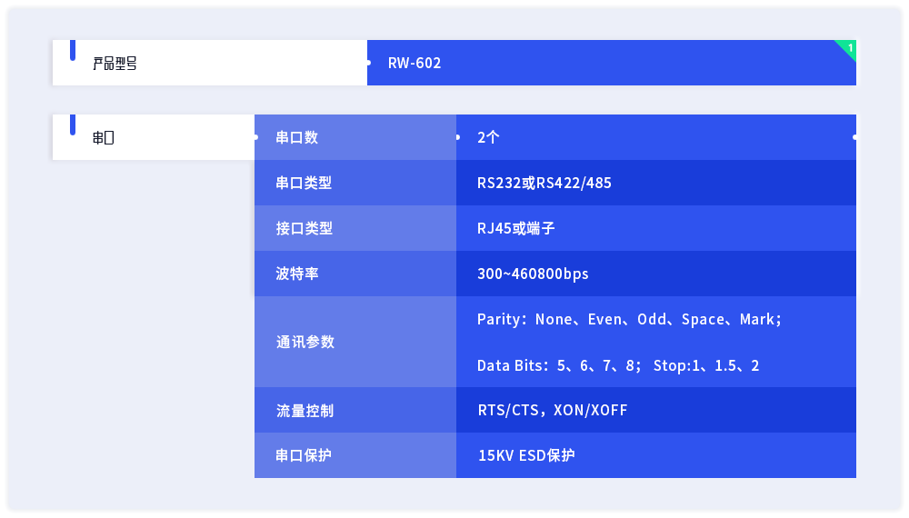The width and height of the screenshot is (909, 518).
Task: Click the RS232或RS422/485 value
Action: [544, 183]
